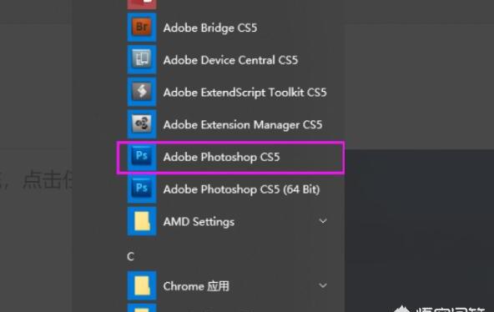494x312 pixels.
Task: Expand the Chrome 应用 chevron arrow
Action: [323, 285]
